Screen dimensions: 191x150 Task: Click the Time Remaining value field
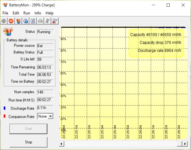(45, 67)
